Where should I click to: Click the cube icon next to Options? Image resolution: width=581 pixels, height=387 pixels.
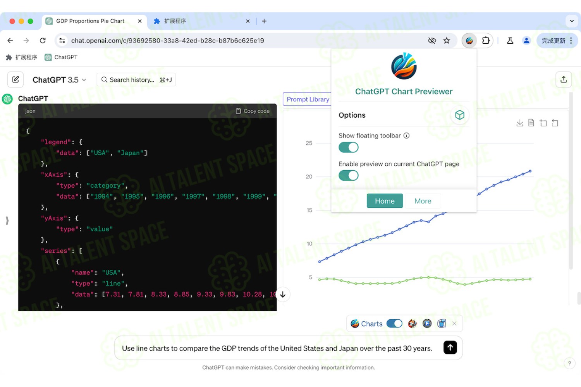[460, 115]
